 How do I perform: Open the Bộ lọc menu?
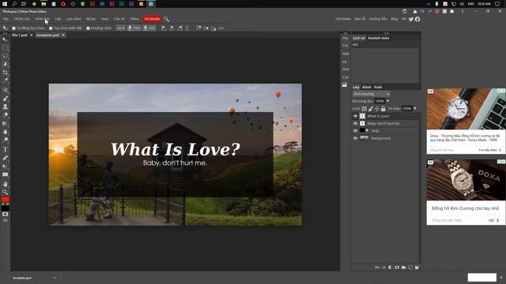[x=91, y=19]
